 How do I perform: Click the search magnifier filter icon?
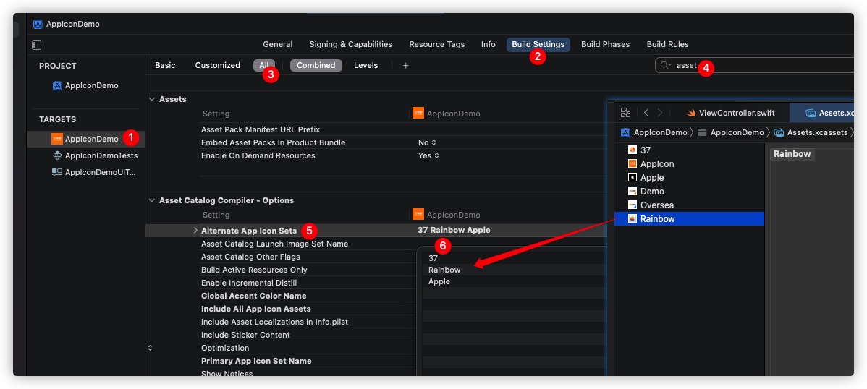(666, 65)
